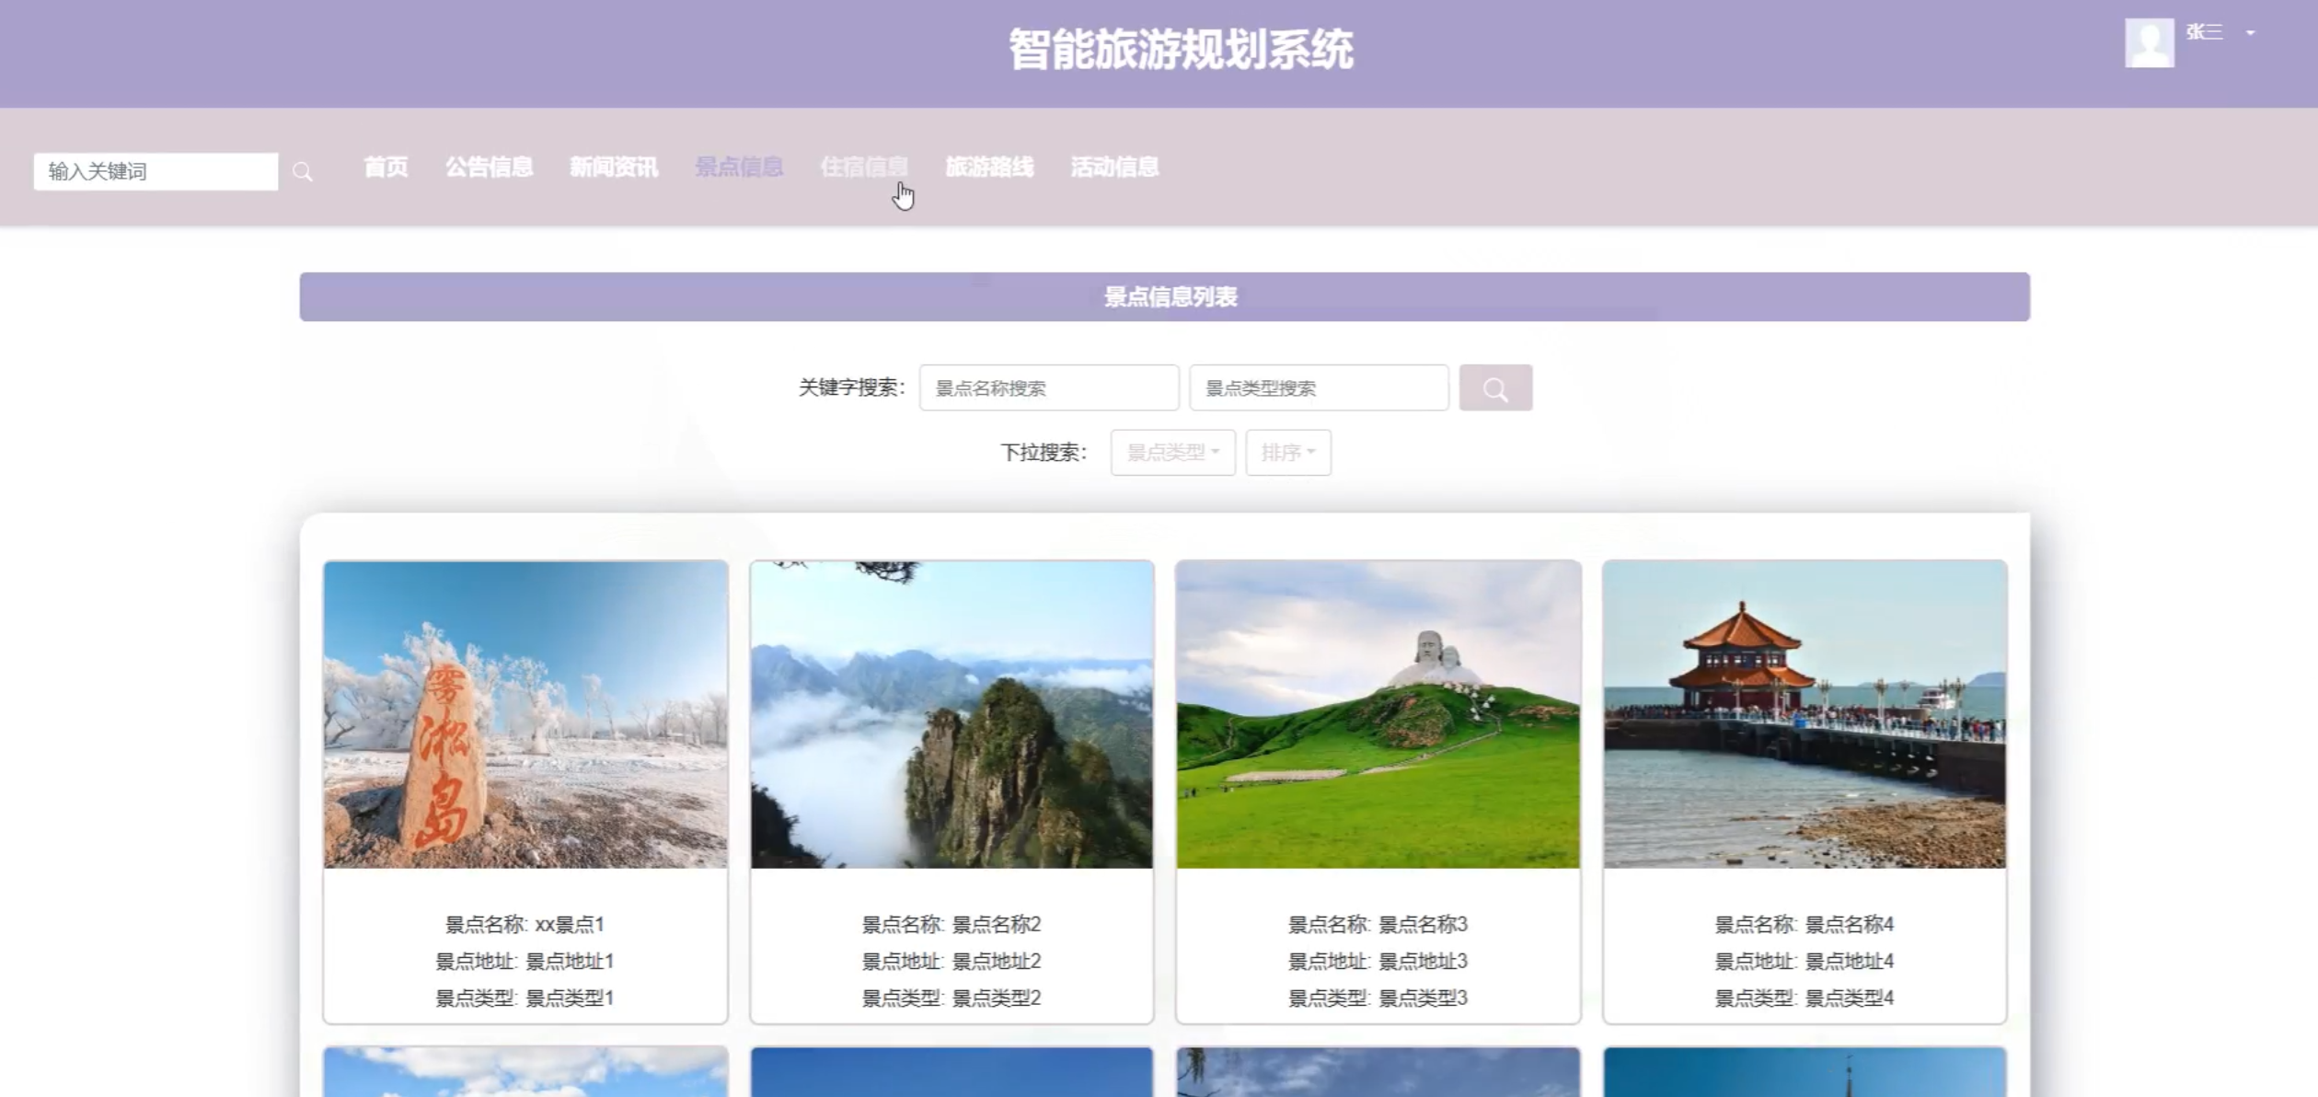
Task: Open the 雾凇岛 stone scenic spot thumbnail
Action: coord(525,714)
